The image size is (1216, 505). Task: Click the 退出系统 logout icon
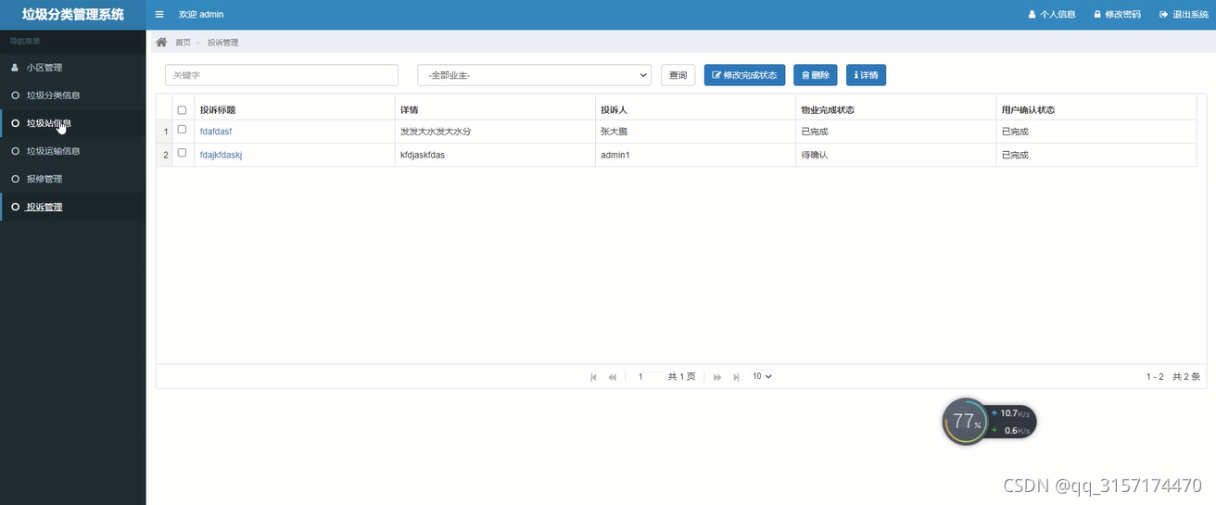[x=1163, y=15]
